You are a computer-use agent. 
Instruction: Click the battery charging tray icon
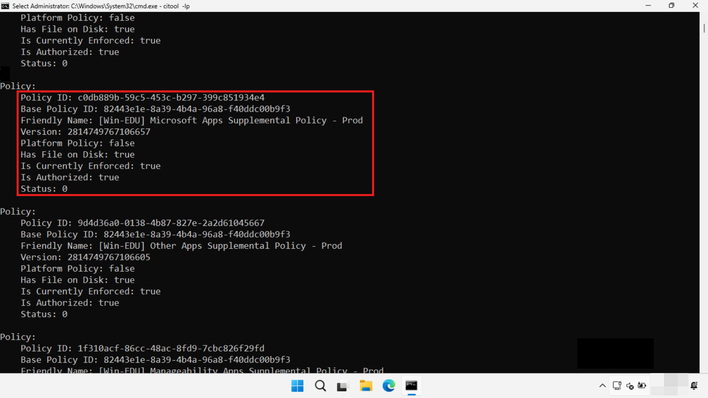pos(642,386)
